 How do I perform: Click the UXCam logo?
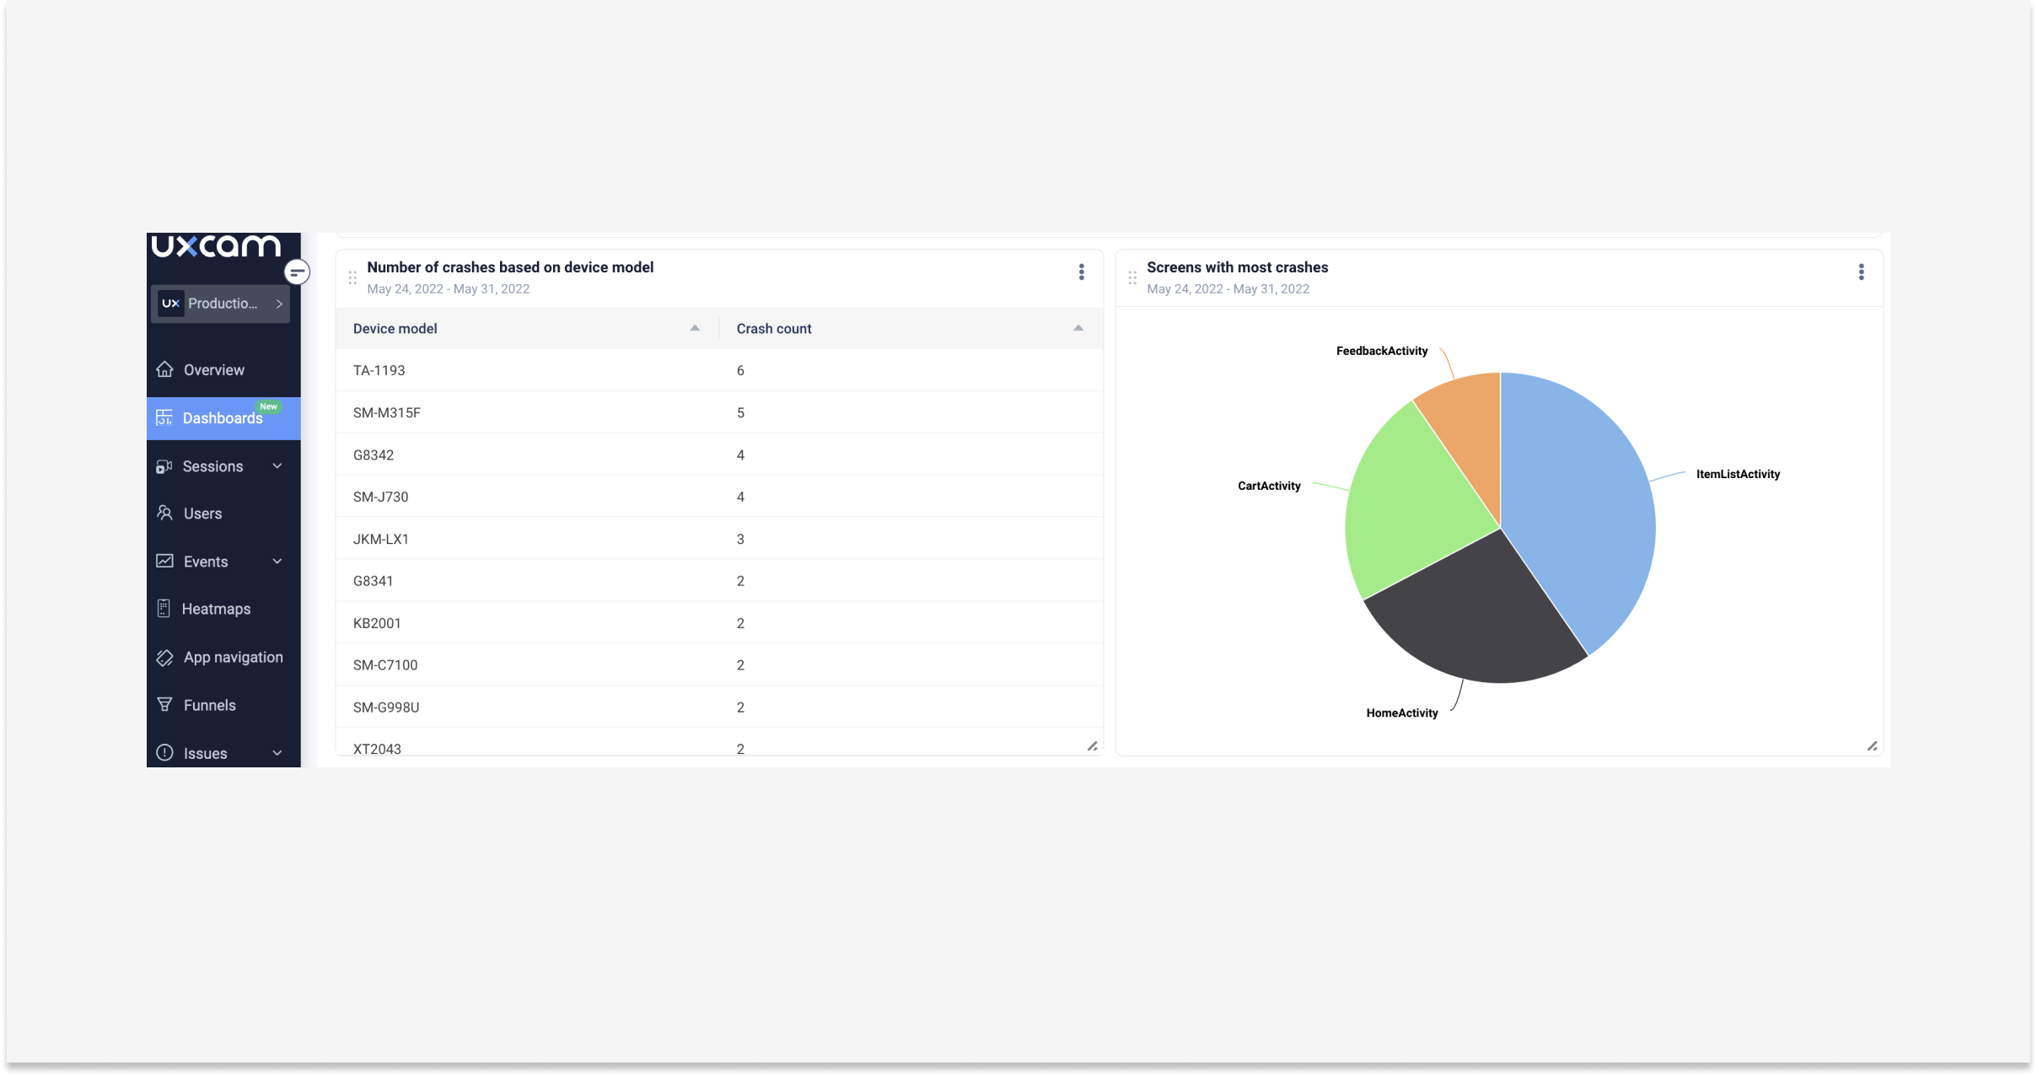[x=216, y=245]
